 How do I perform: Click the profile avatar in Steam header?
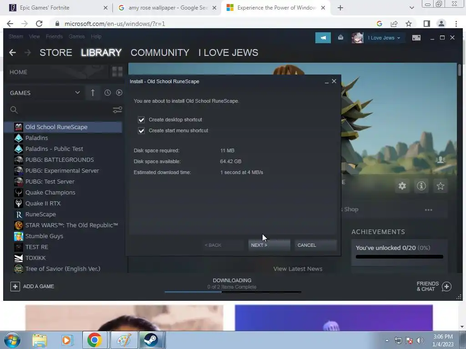357,38
